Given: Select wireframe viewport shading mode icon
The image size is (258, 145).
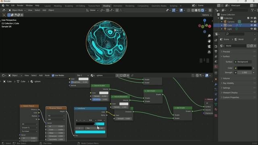Looking at the screenshot, I should tap(193, 10).
